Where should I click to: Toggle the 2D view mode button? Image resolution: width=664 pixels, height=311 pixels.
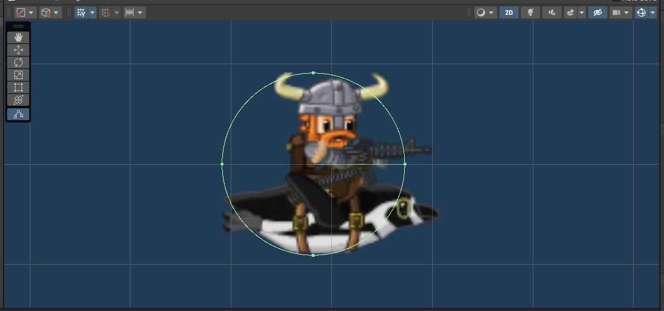coord(508,12)
